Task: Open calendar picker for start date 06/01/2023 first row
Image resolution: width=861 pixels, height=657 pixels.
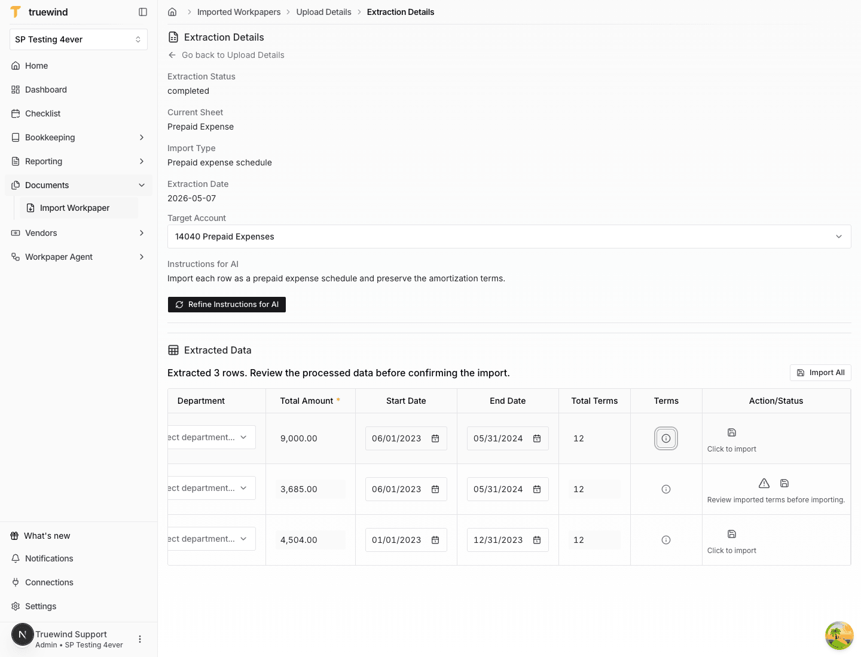Action: point(435,438)
